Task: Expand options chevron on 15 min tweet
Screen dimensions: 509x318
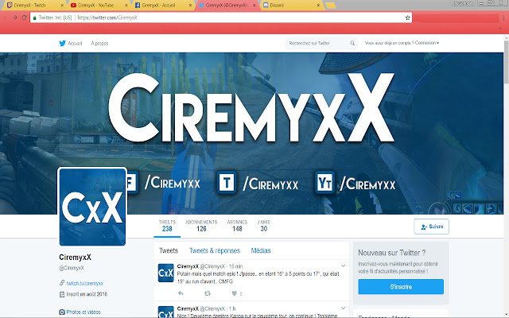Action: pos(343,266)
